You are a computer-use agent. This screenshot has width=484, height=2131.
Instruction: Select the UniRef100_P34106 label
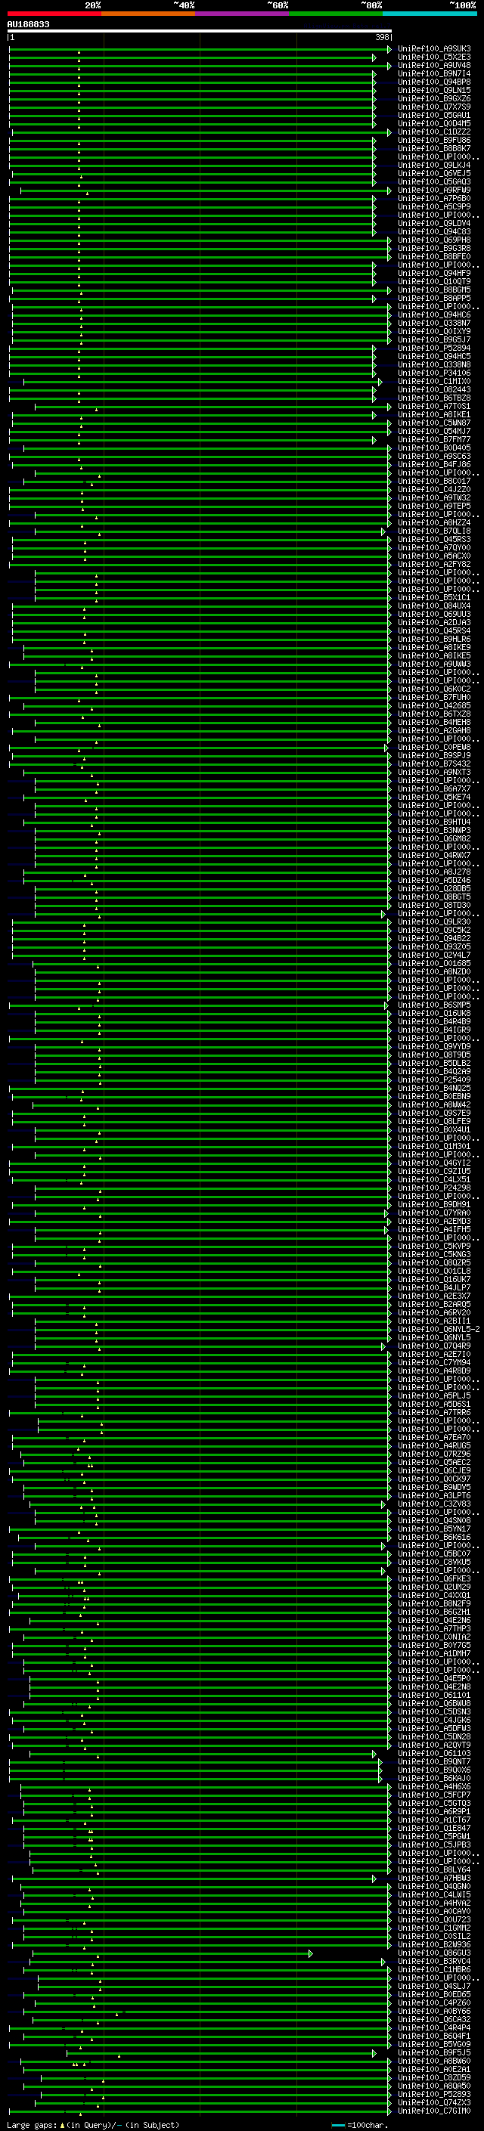[x=434, y=373]
